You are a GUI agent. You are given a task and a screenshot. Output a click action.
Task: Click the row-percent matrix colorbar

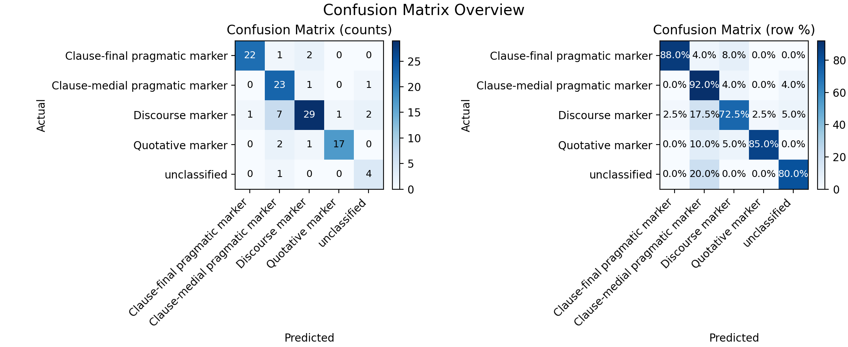click(x=821, y=115)
